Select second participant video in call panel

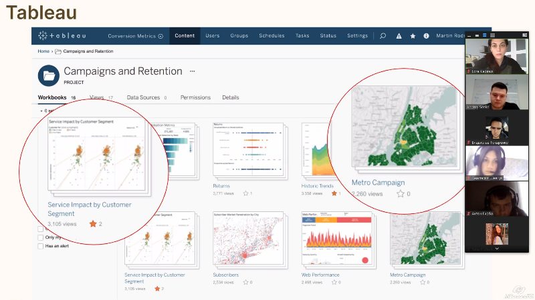coord(497,92)
